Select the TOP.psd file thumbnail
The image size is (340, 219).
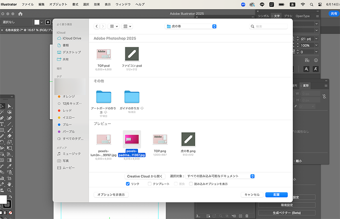(104, 54)
